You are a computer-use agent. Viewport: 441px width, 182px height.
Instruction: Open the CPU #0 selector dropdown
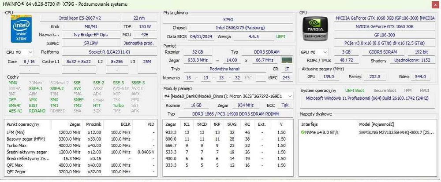[x=19, y=52]
